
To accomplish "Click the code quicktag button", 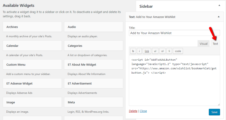I will [178, 51].
